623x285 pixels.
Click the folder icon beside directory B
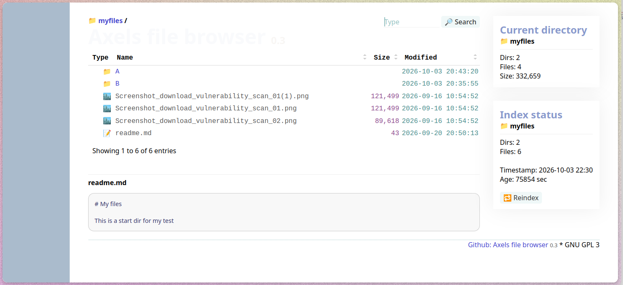pos(107,84)
